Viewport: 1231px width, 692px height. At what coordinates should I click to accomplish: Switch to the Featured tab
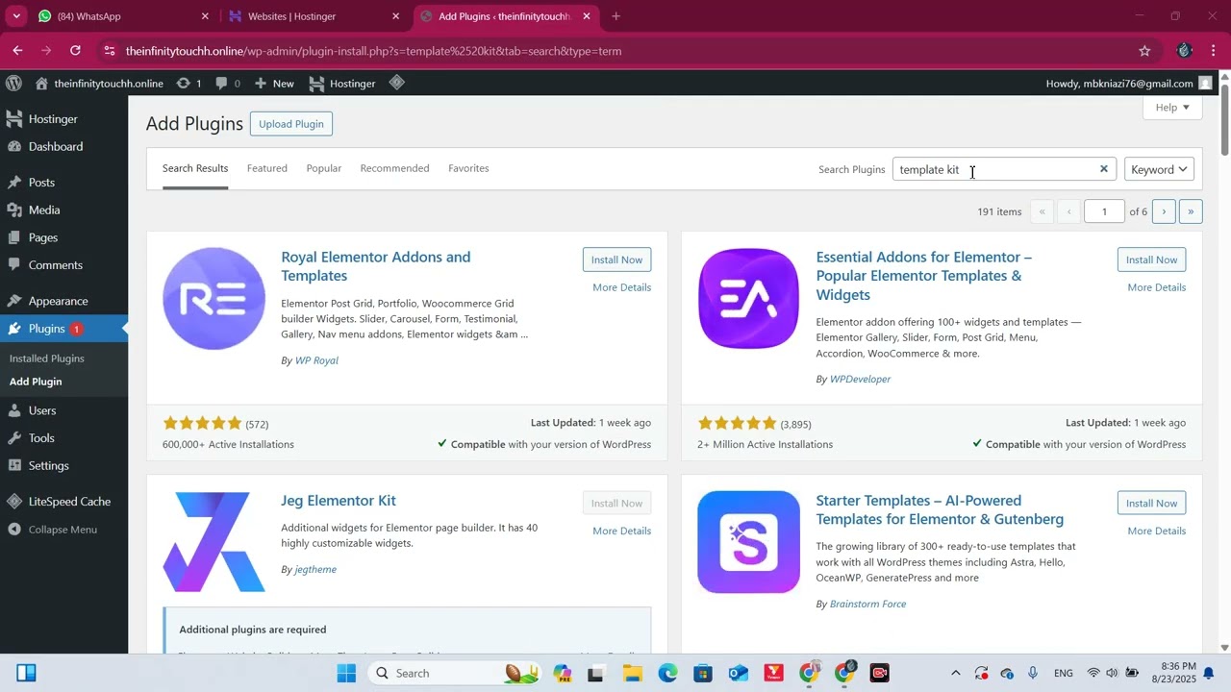click(267, 168)
